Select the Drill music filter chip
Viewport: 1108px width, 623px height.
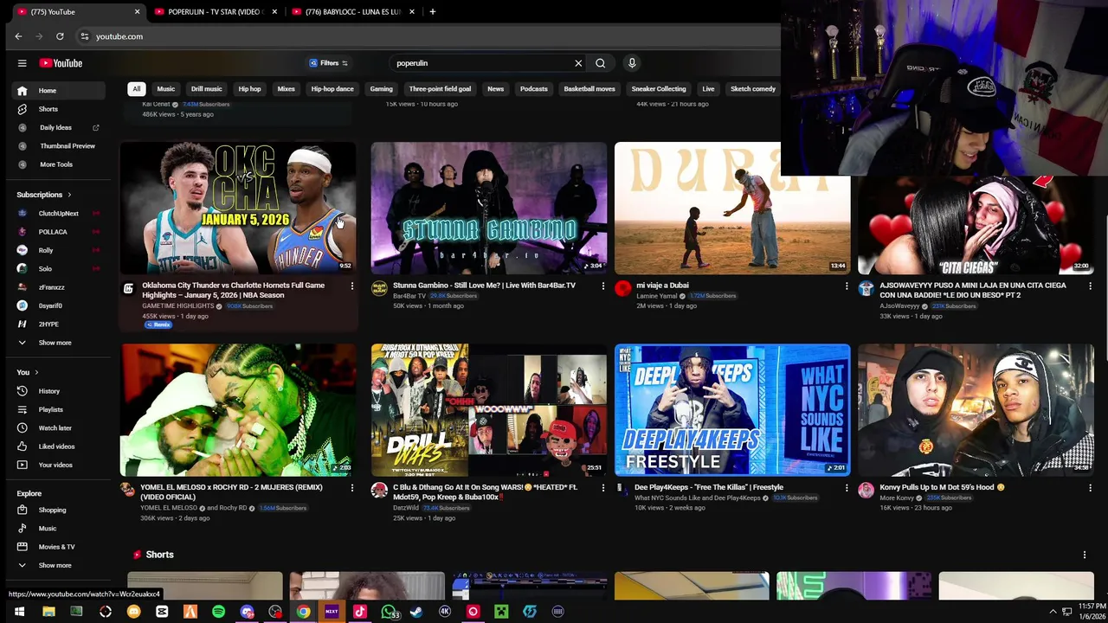click(x=206, y=88)
